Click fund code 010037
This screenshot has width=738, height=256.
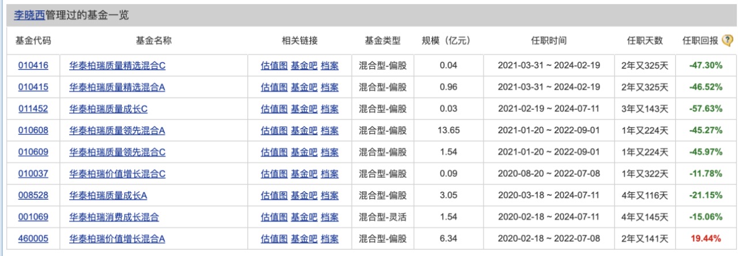pyautogui.click(x=33, y=174)
